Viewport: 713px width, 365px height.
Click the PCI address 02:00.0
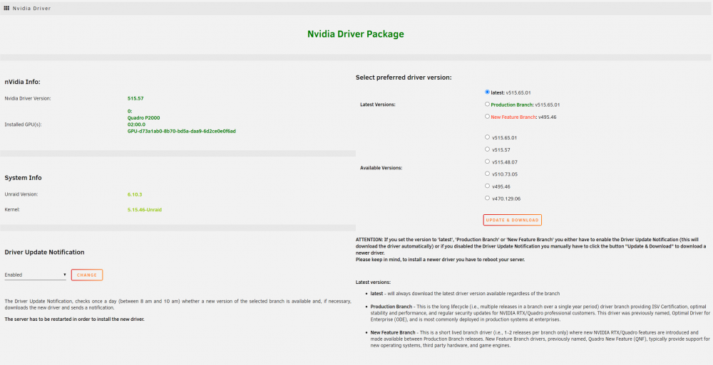coord(136,125)
